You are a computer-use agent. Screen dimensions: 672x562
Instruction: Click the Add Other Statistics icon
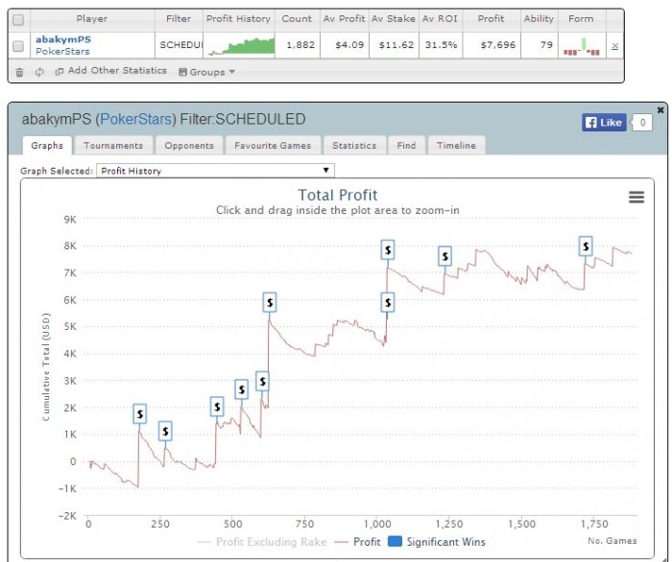[60, 72]
